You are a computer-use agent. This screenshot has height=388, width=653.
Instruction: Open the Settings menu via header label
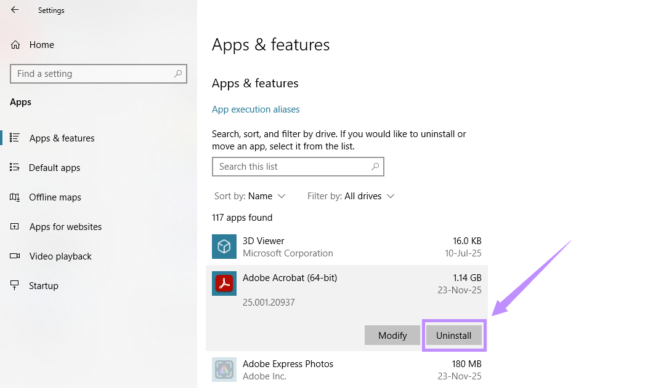51,10
